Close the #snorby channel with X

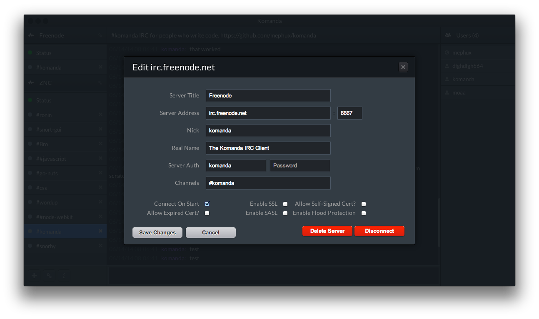100,246
